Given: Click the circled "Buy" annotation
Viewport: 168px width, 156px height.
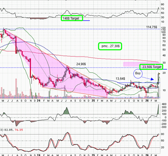Looking at the screenshot, I should click(x=138, y=73).
